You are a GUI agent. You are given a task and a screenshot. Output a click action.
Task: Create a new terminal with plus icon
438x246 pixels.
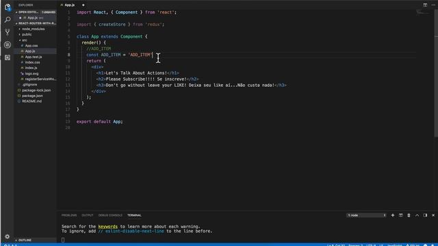coord(393,215)
